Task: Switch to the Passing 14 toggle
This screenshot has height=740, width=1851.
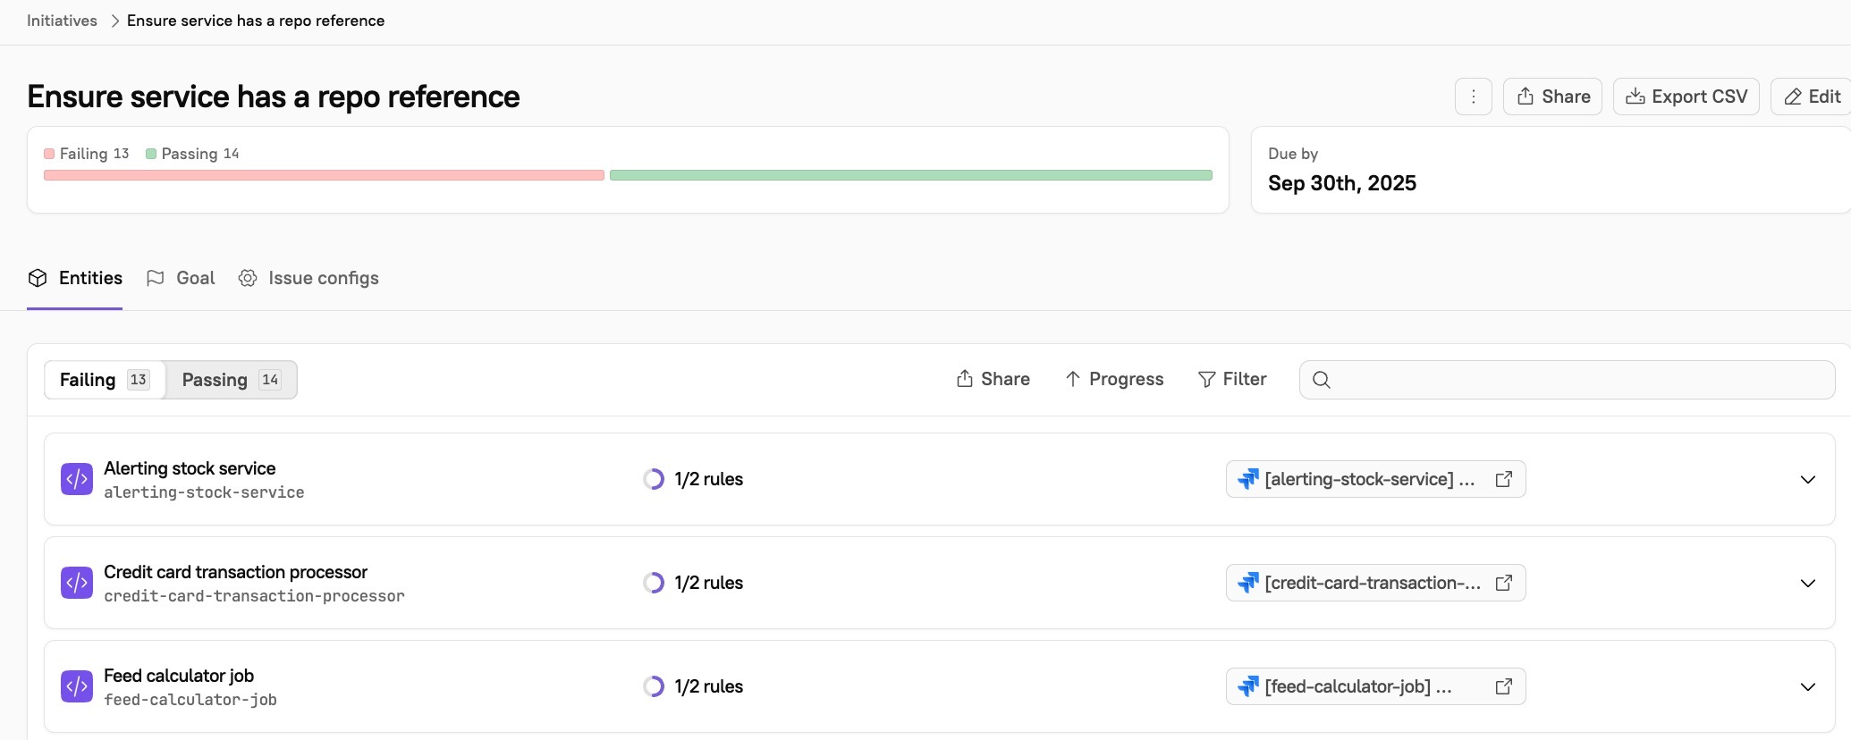Action: [x=231, y=380]
